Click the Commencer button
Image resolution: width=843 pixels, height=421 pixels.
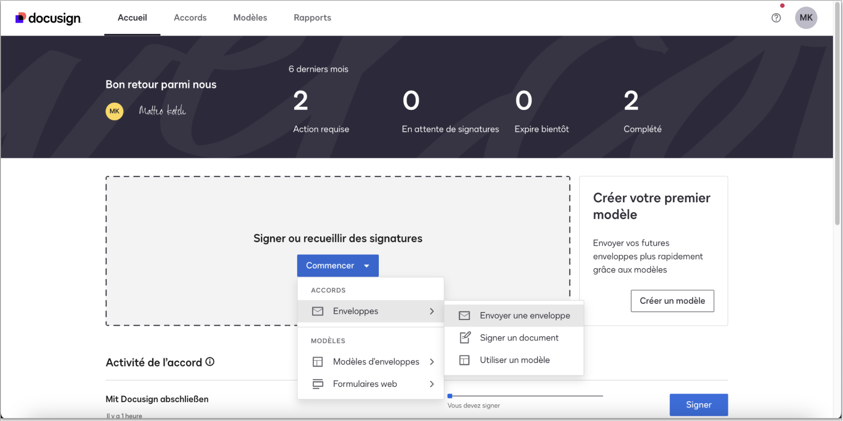tap(338, 266)
